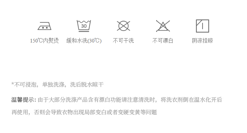Click the square line-dry in shade icon

click(203, 26)
